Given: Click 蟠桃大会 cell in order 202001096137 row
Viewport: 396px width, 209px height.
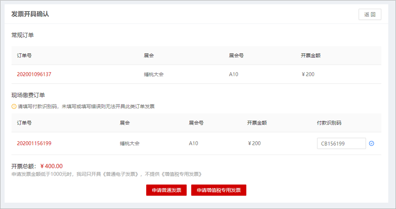Looking at the screenshot, I should [154, 75].
